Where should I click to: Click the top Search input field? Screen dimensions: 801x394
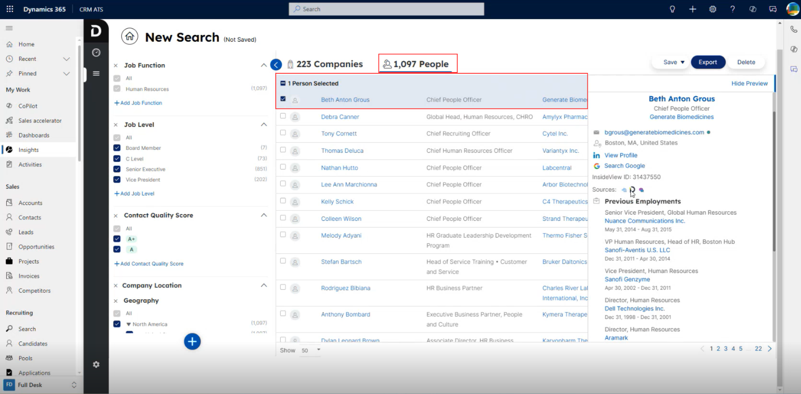pyautogui.click(x=386, y=9)
